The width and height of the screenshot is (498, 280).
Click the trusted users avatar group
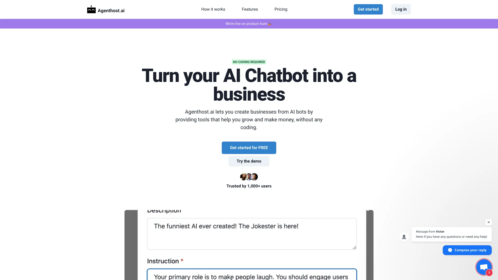coord(249,177)
